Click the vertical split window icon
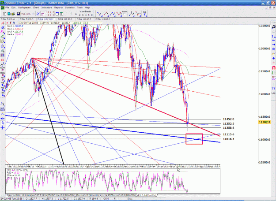Image resolution: width=276 pixels, height=201 pixels. click(62, 14)
